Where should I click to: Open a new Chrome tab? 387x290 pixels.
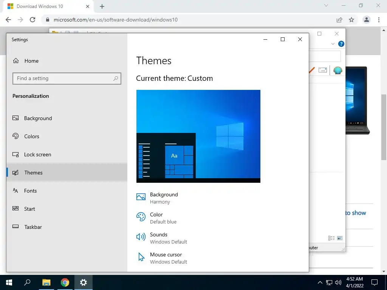pyautogui.click(x=102, y=6)
